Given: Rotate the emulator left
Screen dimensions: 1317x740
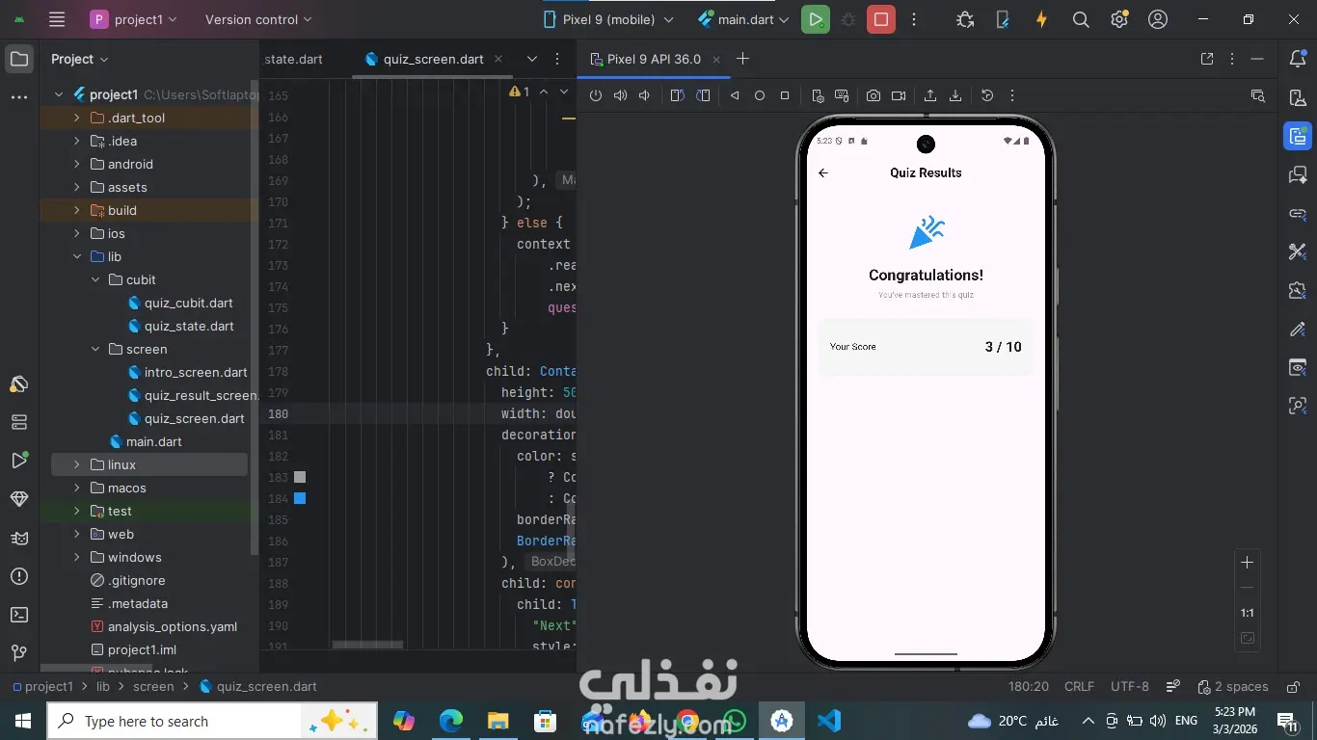Looking at the screenshot, I should pos(677,95).
